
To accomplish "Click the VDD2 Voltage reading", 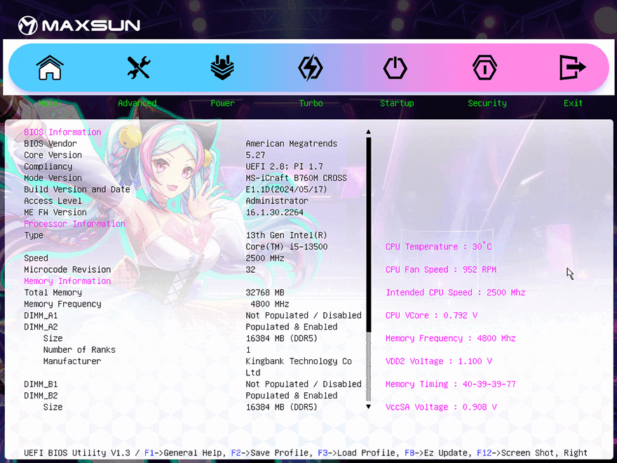I will point(438,361).
